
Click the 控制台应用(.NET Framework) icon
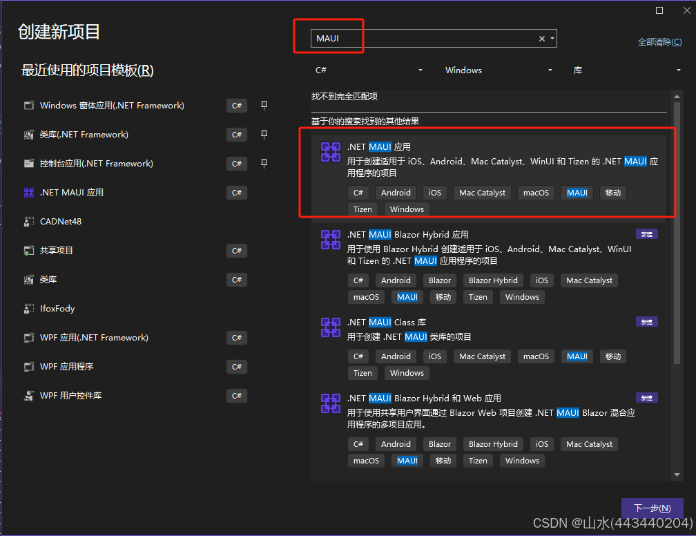pyautogui.click(x=29, y=164)
